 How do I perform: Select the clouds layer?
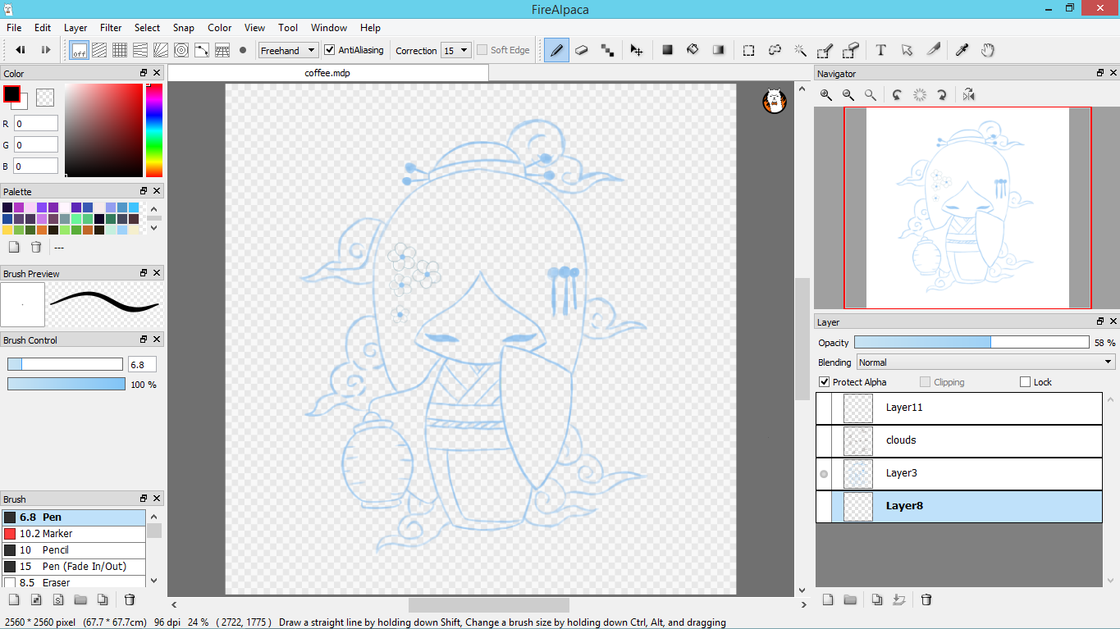(x=958, y=440)
